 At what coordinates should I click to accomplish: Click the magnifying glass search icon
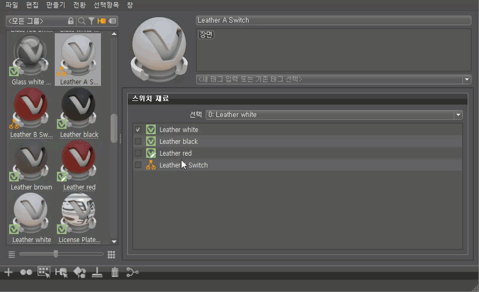(82, 21)
